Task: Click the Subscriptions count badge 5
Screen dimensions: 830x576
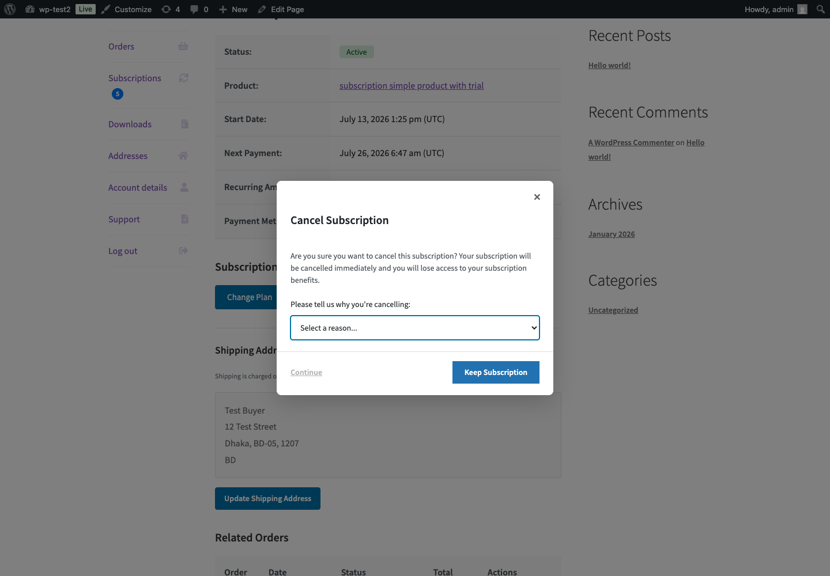Action: coord(118,94)
